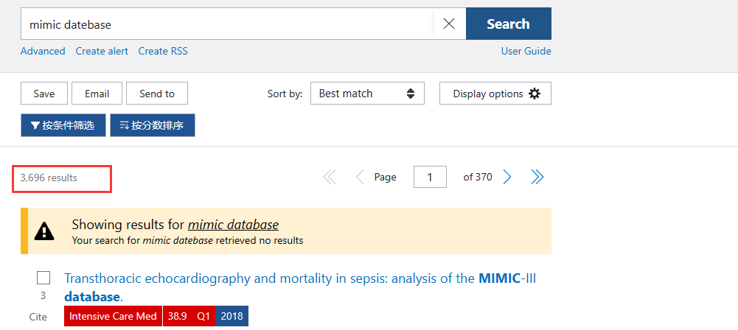
Task: Go to the previous results page arrow
Action: coord(360,177)
